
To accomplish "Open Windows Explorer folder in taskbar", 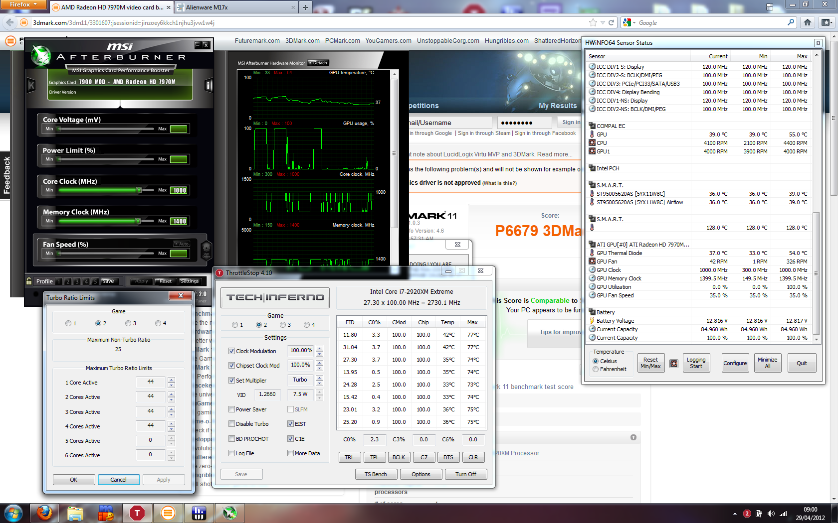I will (x=75, y=513).
